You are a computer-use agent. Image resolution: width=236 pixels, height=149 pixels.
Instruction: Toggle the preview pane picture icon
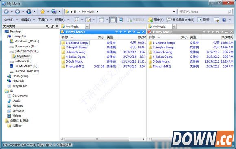[x=120, y=20]
